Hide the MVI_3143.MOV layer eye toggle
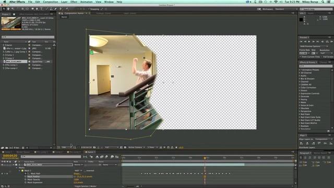This screenshot has height=188, width=334. (2, 165)
